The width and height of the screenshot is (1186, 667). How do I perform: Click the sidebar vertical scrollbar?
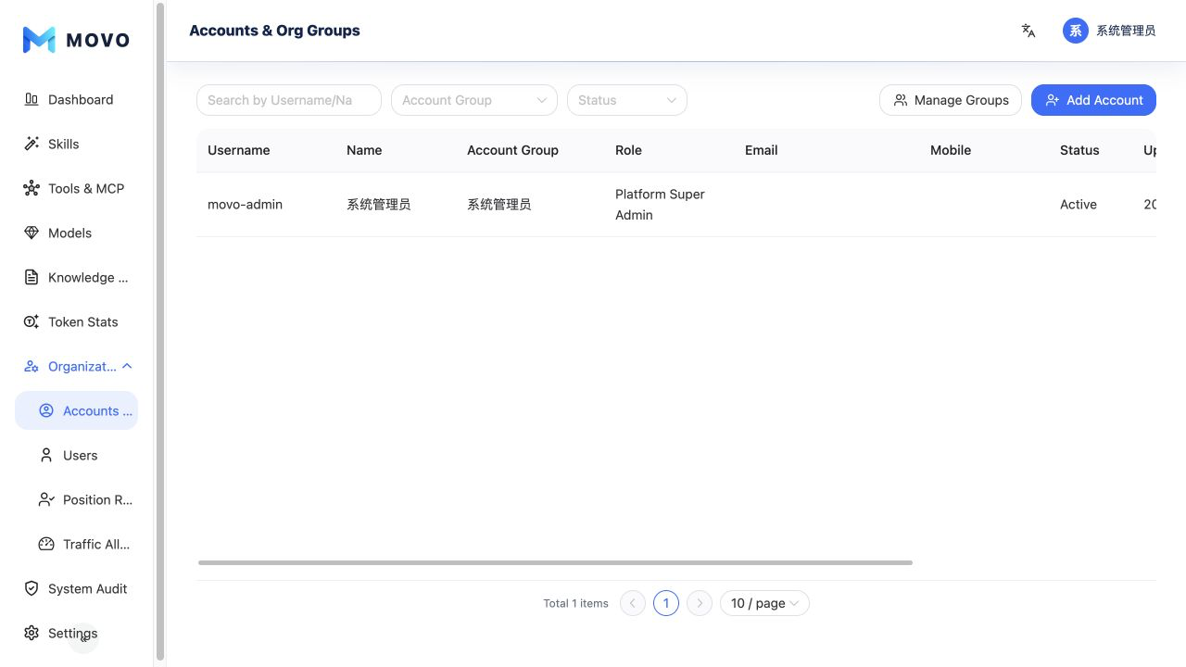160,332
